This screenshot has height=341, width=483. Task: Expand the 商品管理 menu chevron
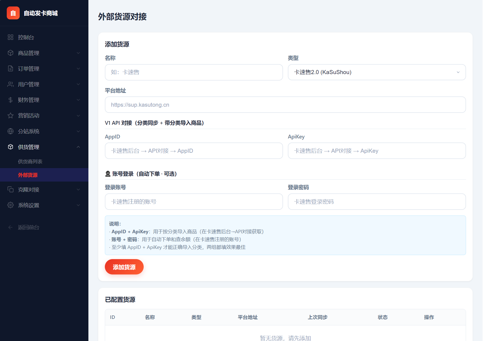click(78, 53)
